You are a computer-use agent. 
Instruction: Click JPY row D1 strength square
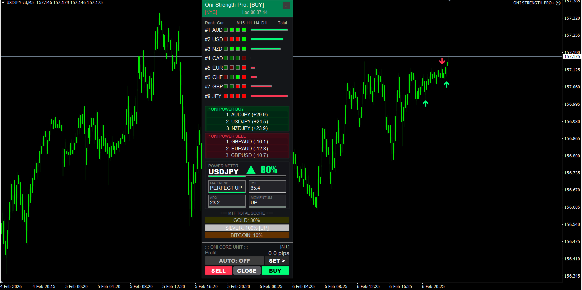tap(244, 96)
